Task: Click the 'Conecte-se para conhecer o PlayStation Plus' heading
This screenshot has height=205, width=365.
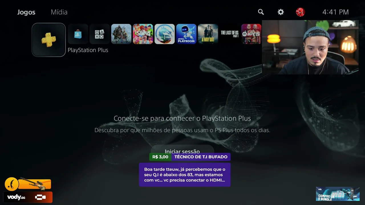Action: 182,118
